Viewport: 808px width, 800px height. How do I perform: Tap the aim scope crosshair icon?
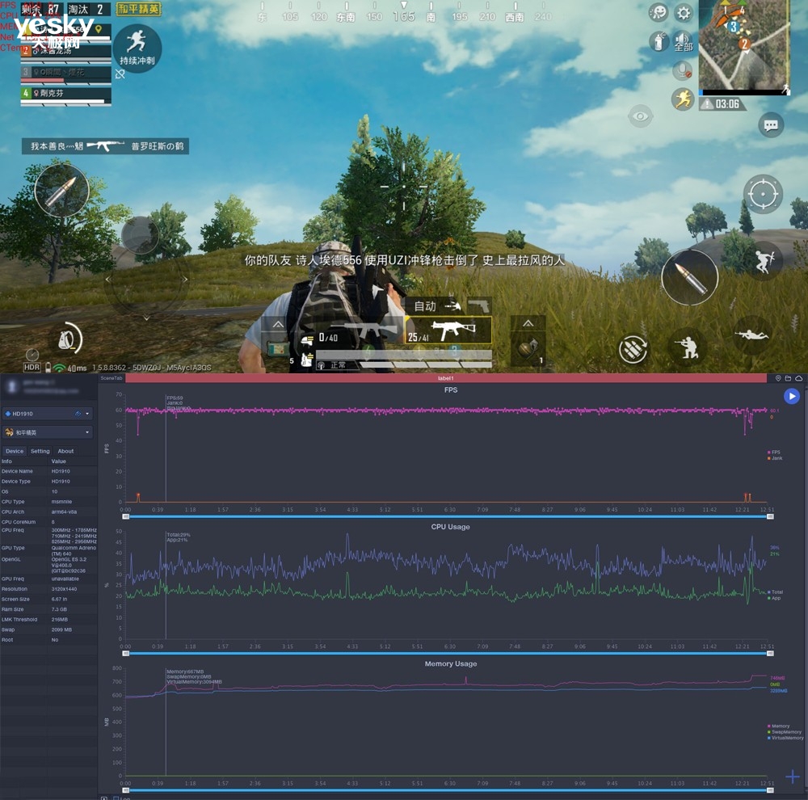[764, 194]
